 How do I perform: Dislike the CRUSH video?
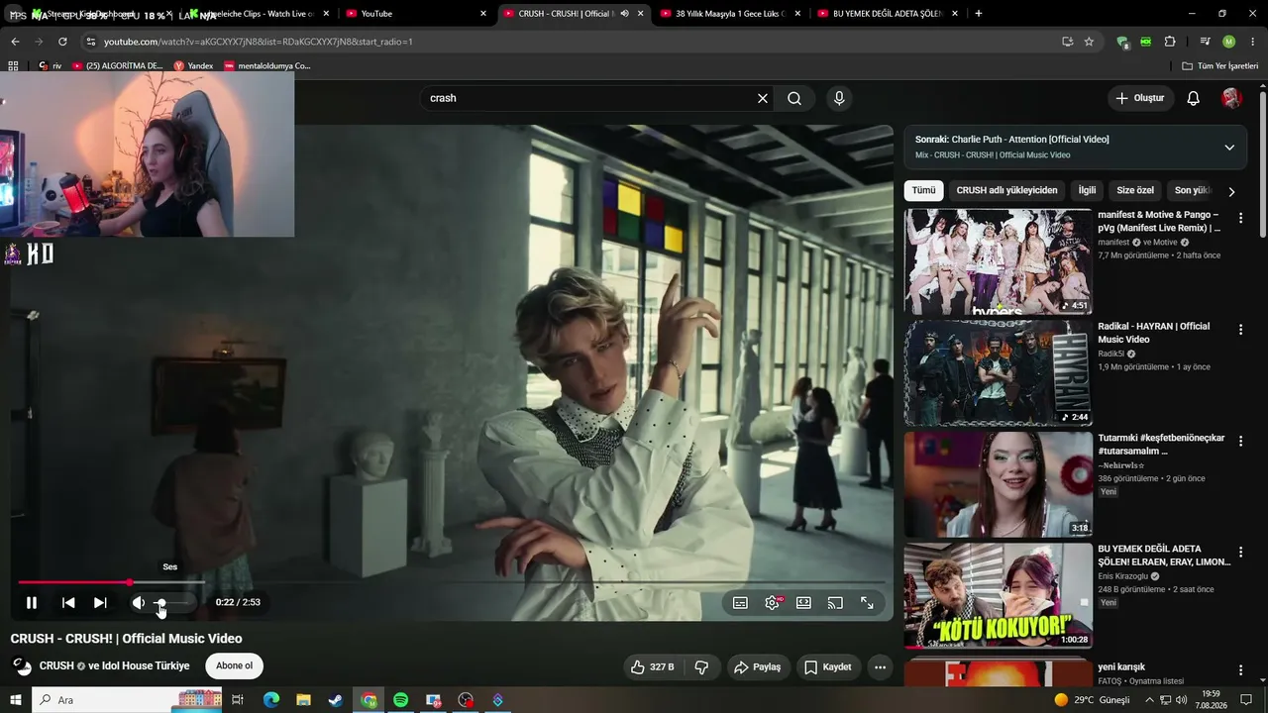[702, 667]
